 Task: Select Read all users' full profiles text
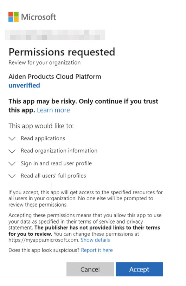point(53,176)
